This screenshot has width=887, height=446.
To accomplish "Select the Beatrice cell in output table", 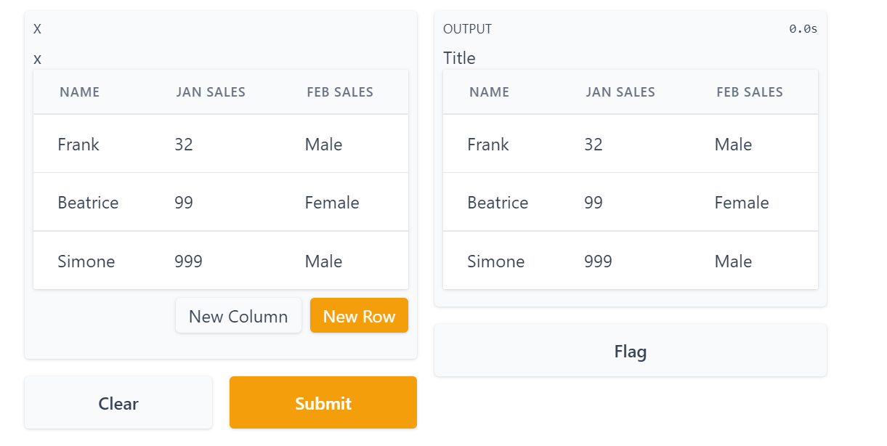I will click(498, 203).
